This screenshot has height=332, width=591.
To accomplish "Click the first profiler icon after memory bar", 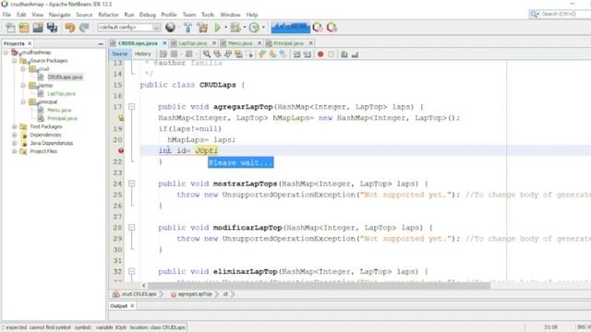I will click(x=318, y=28).
